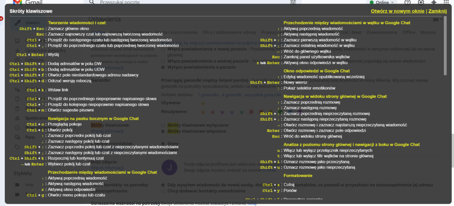
Task: Click heading 'Przechodzenie między wiadomościami w wątku w Google Chat'
Action: pyautogui.click(x=347, y=23)
